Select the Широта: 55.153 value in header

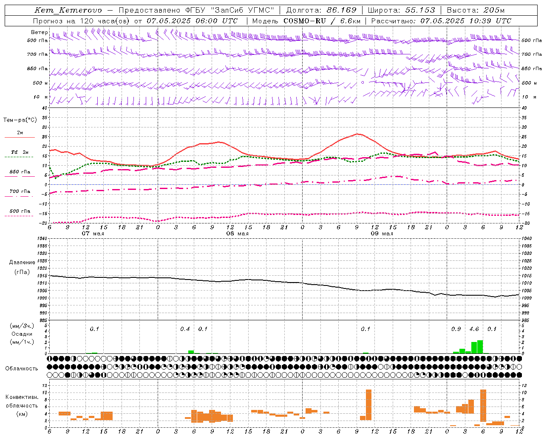pyautogui.click(x=402, y=10)
